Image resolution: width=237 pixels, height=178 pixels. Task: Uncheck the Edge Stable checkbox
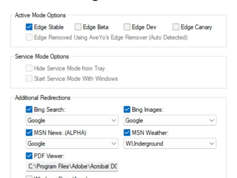(29, 27)
